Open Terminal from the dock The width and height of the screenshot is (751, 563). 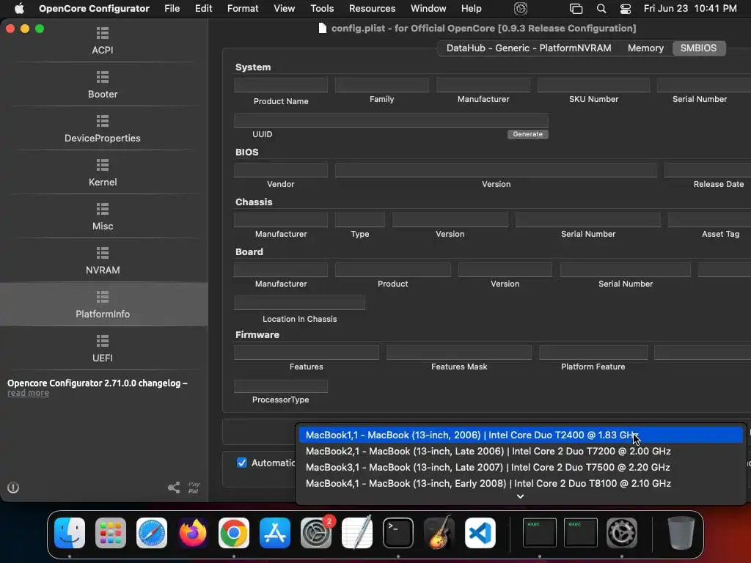click(x=398, y=532)
